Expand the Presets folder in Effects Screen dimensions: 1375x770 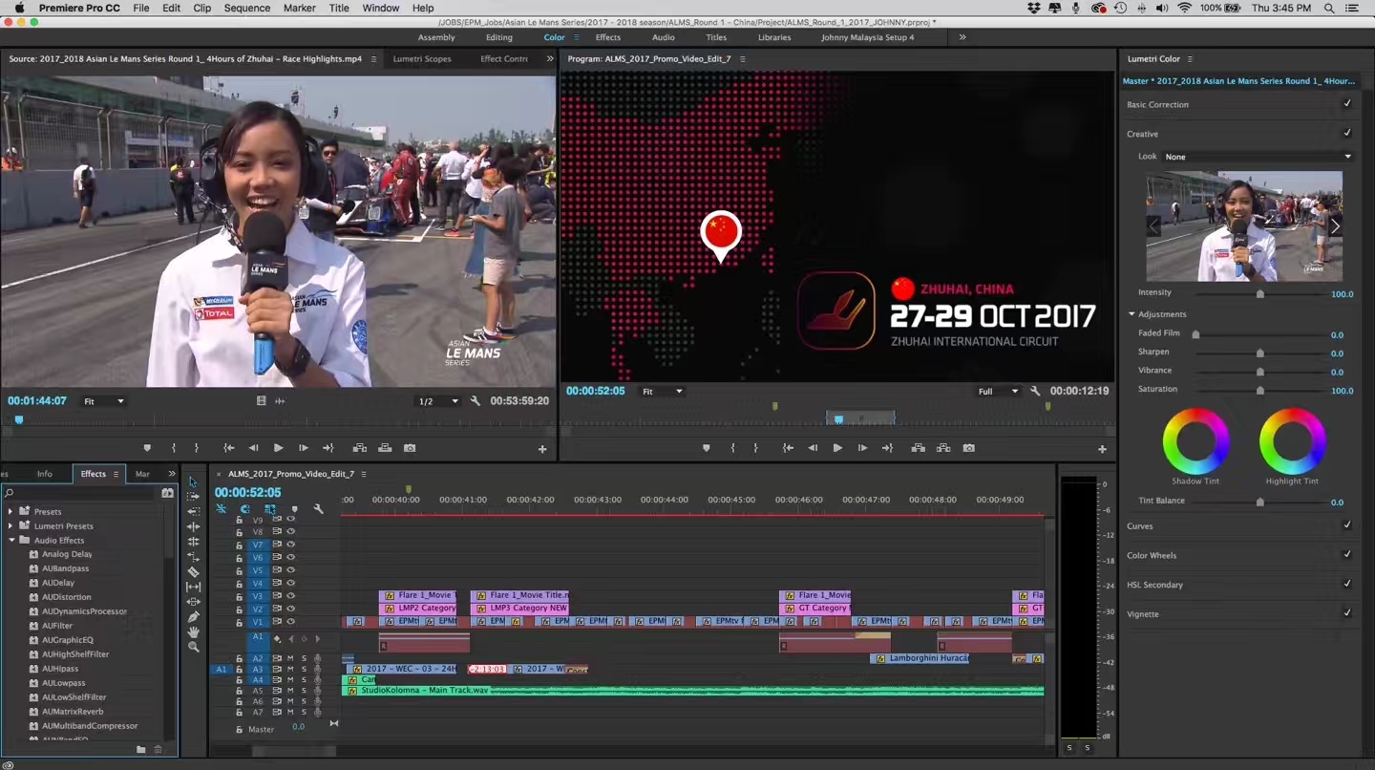(11, 512)
